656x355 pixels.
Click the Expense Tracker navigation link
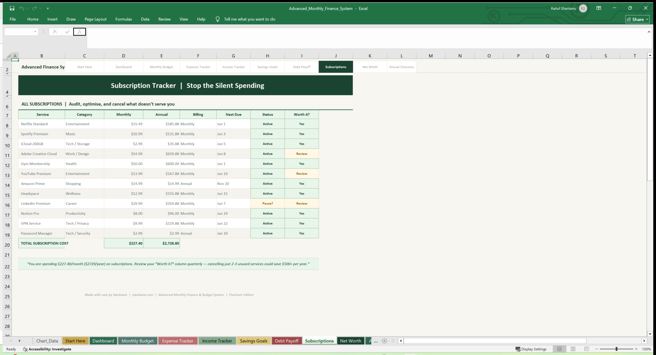point(198,67)
